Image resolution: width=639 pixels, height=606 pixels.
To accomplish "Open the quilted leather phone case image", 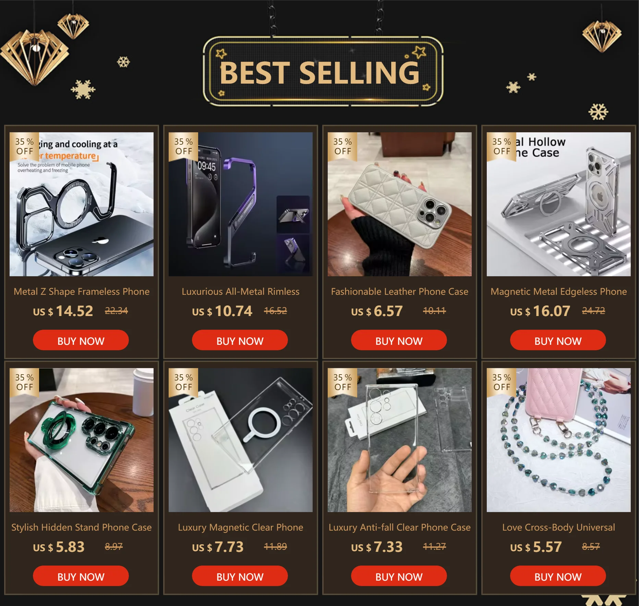I will pyautogui.click(x=400, y=204).
